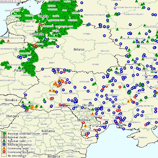Image resolution: width=158 pixels, height=158 pixels.
Task: Click the Latvia country label
Action: (x=44, y=16)
